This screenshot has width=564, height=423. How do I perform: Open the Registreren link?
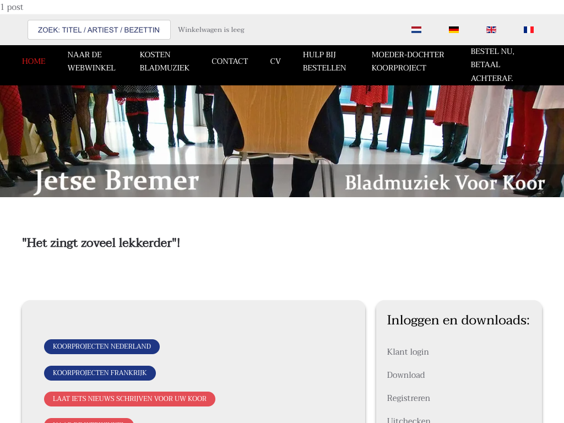coord(408,398)
